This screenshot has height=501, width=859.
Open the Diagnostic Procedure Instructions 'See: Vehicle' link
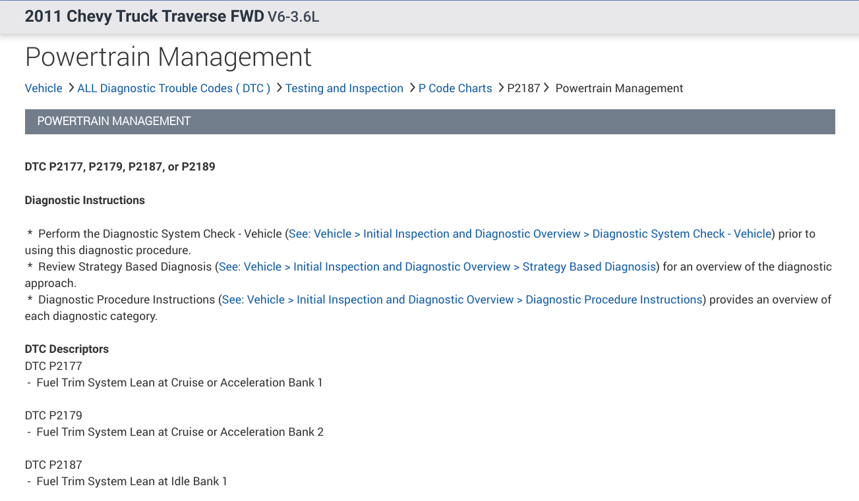[462, 300]
